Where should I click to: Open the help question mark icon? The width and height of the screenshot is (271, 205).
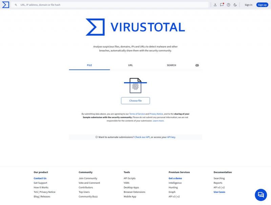coord(228,5)
